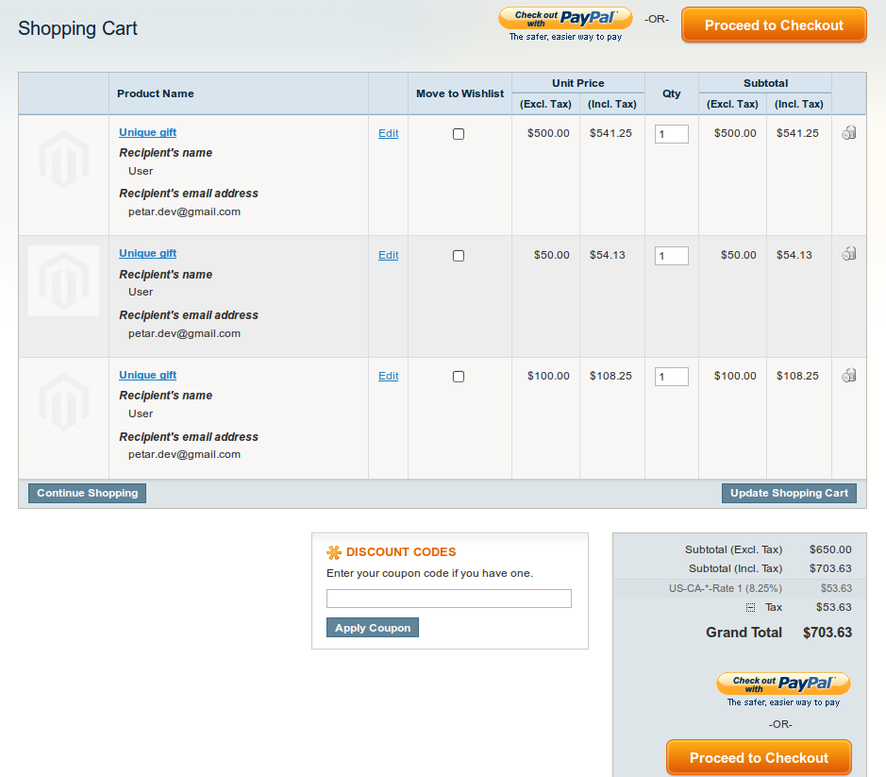Viewport: 886px width, 777px height.
Task: Open the Unique gift link priced $500.00
Action: click(147, 132)
